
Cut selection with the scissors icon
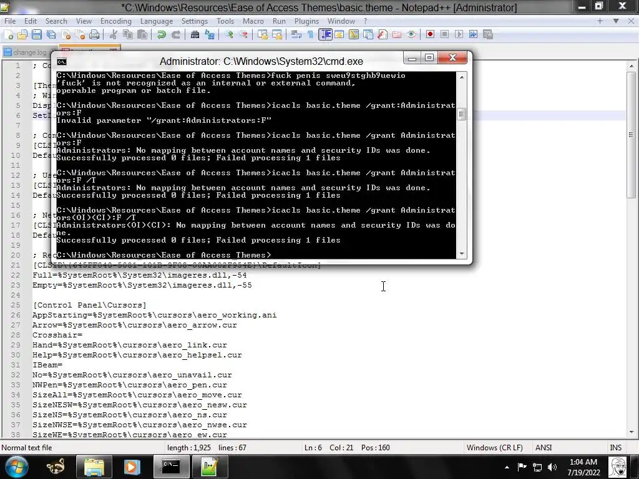[114, 35]
